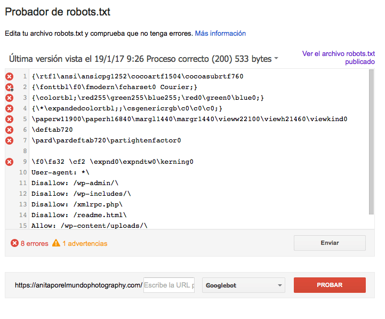The height and width of the screenshot is (319, 385).
Task: Click the editor's vertical scrollbar
Action: click(x=372, y=142)
